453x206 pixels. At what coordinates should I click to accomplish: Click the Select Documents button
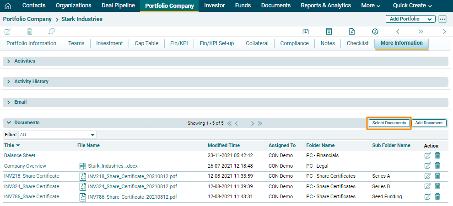[x=389, y=123]
